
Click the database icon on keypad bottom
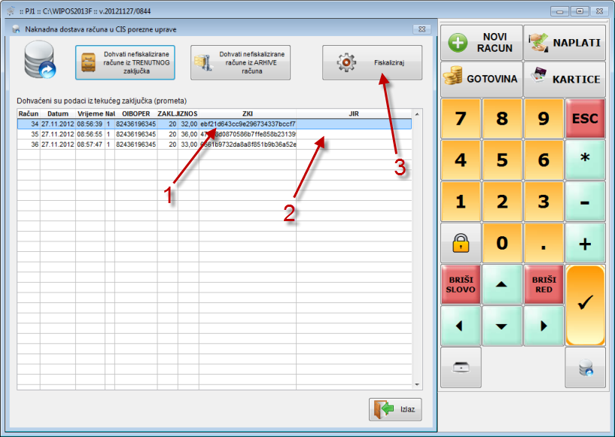pyautogui.click(x=585, y=367)
